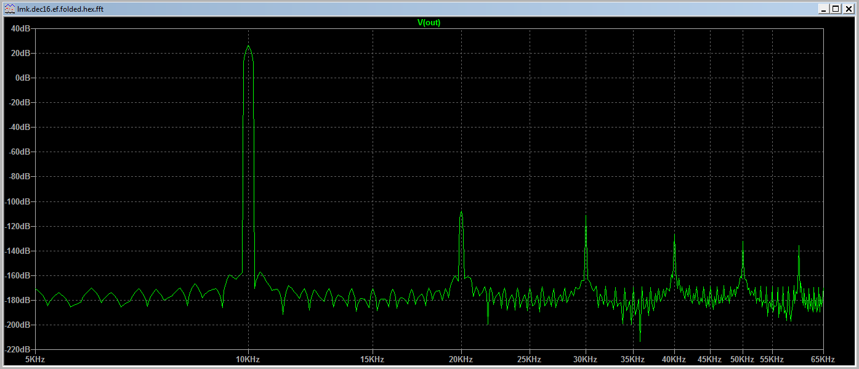The width and height of the screenshot is (859, 369).
Task: Click the -200dB vertical axis label
Action: 18,325
